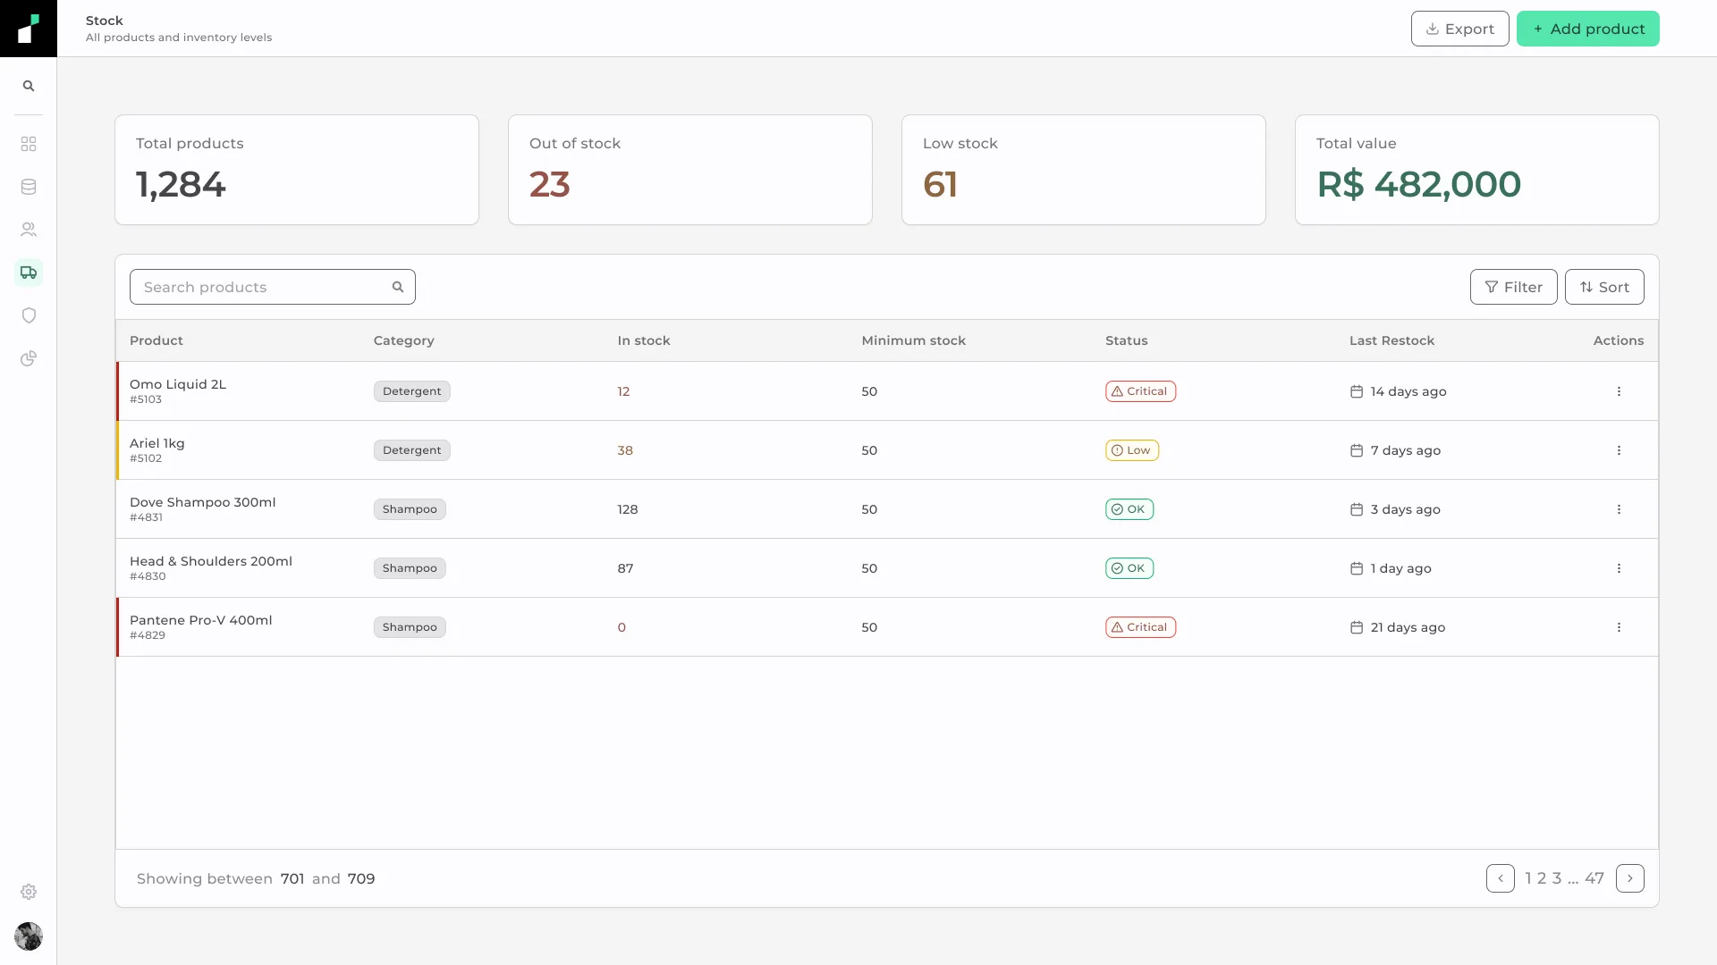Image resolution: width=1717 pixels, height=965 pixels.
Task: Click the Export button
Action: tap(1459, 29)
